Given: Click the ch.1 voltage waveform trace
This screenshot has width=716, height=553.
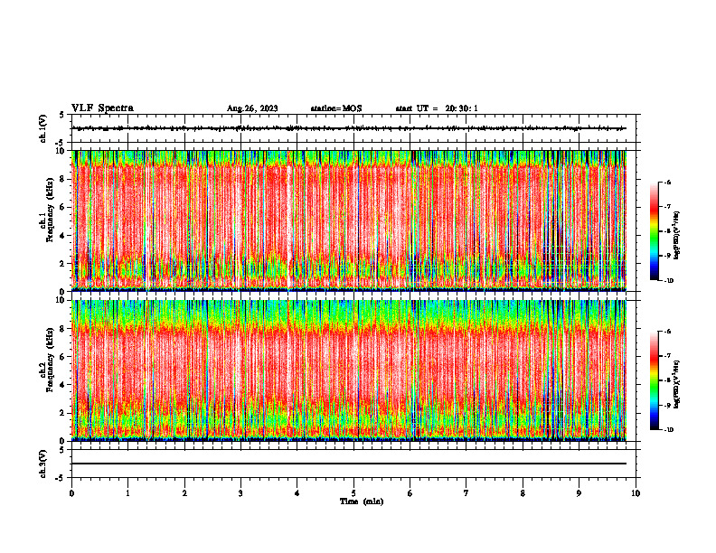Looking at the screenshot, I should (349, 128).
